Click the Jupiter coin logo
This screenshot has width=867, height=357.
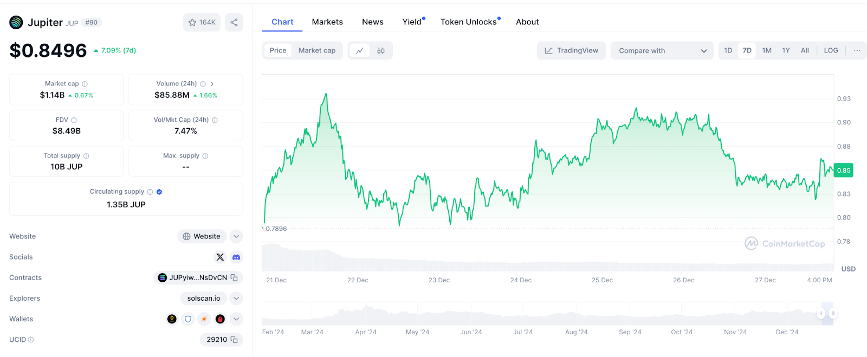(16, 22)
